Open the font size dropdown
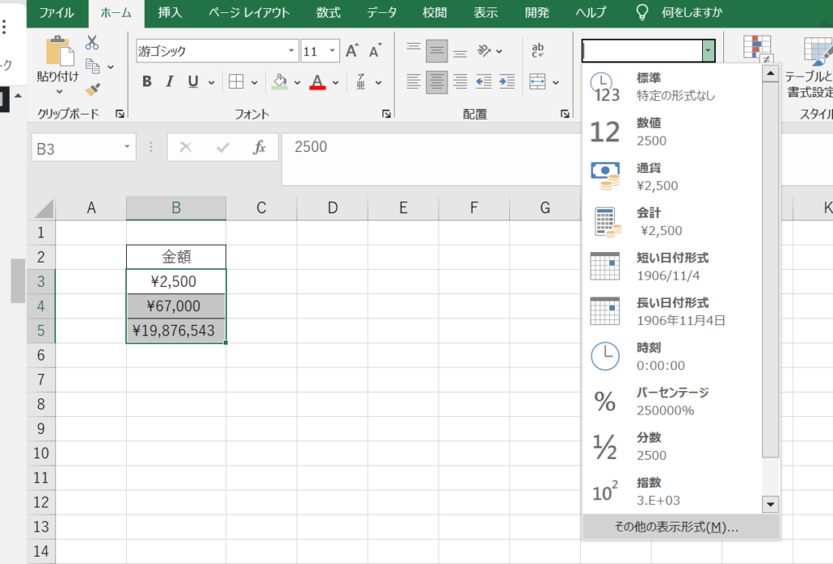Screen dimensions: 833x564 [333, 51]
